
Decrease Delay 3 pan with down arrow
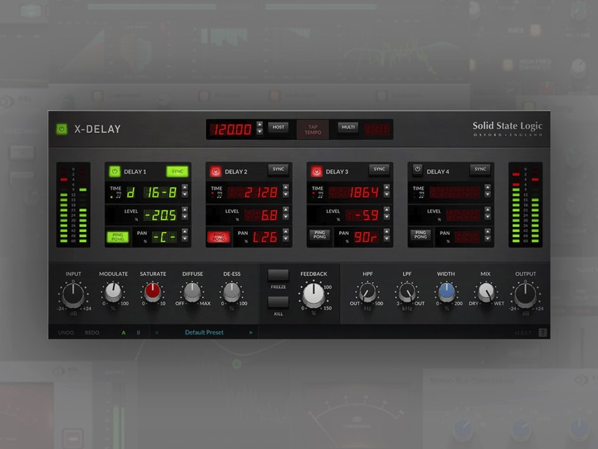click(387, 239)
